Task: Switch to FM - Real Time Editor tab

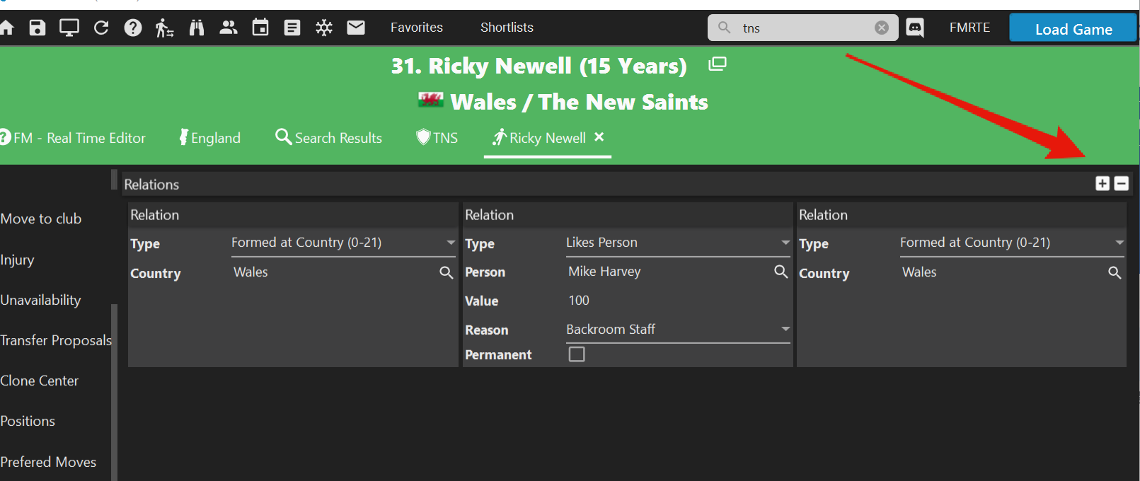Action: [x=73, y=138]
